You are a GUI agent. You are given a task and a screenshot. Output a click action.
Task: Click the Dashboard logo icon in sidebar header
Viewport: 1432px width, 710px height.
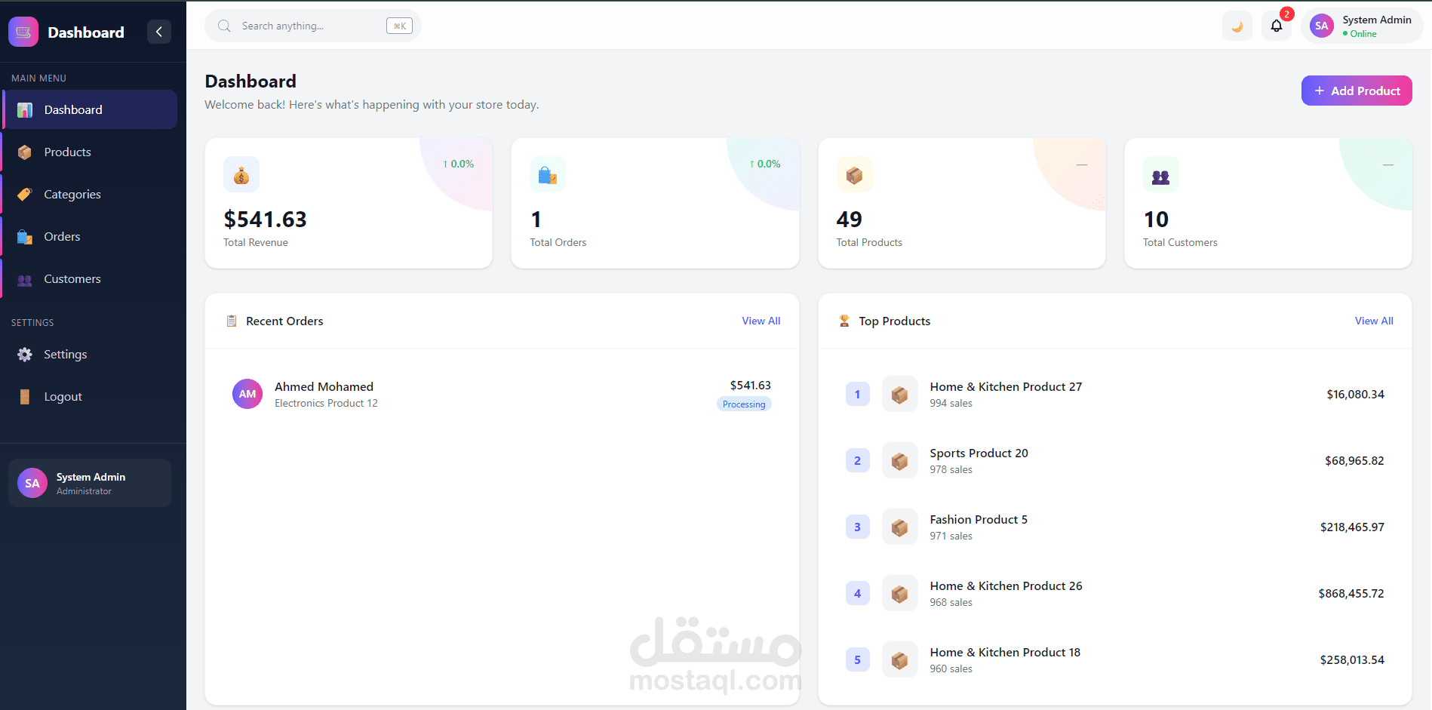pyautogui.click(x=23, y=32)
